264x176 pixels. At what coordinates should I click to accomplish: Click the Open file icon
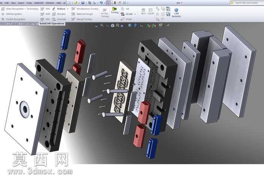point(76,3)
